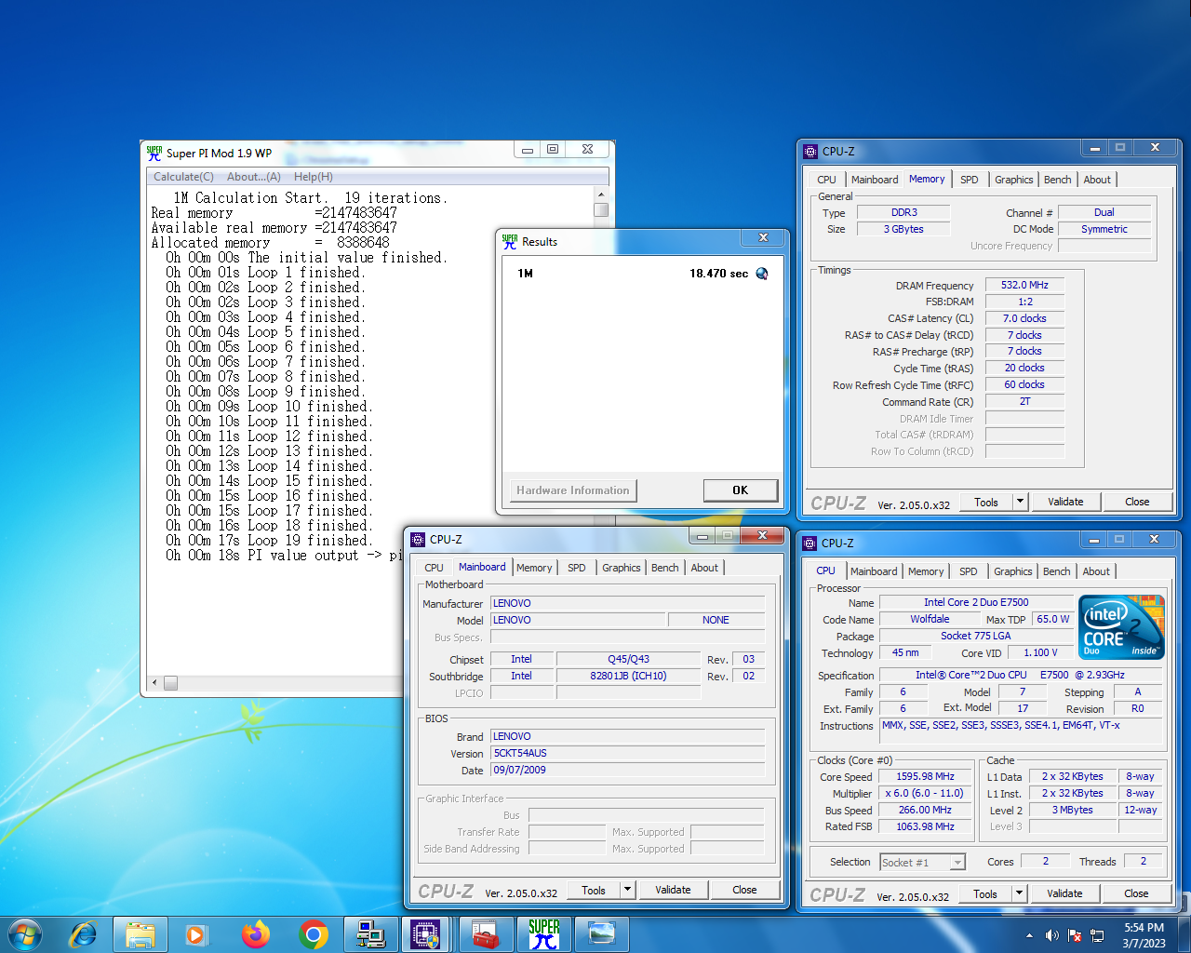1191x953 pixels.
Task: Click Close button in Mainboard window footer
Action: 744,890
